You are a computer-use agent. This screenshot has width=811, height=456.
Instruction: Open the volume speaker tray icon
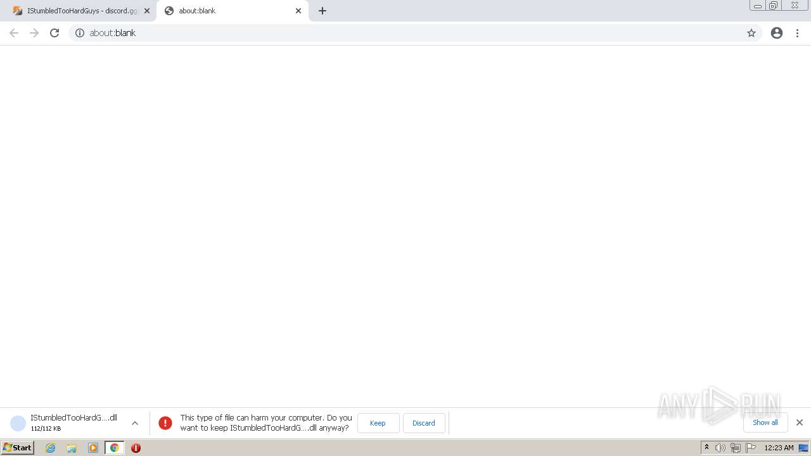[x=720, y=448]
